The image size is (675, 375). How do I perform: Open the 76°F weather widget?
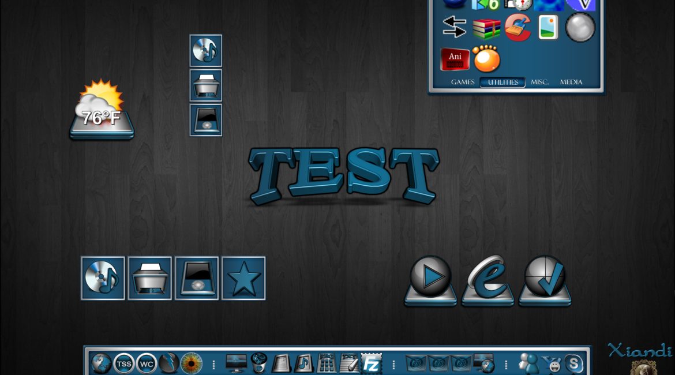pyautogui.click(x=102, y=111)
